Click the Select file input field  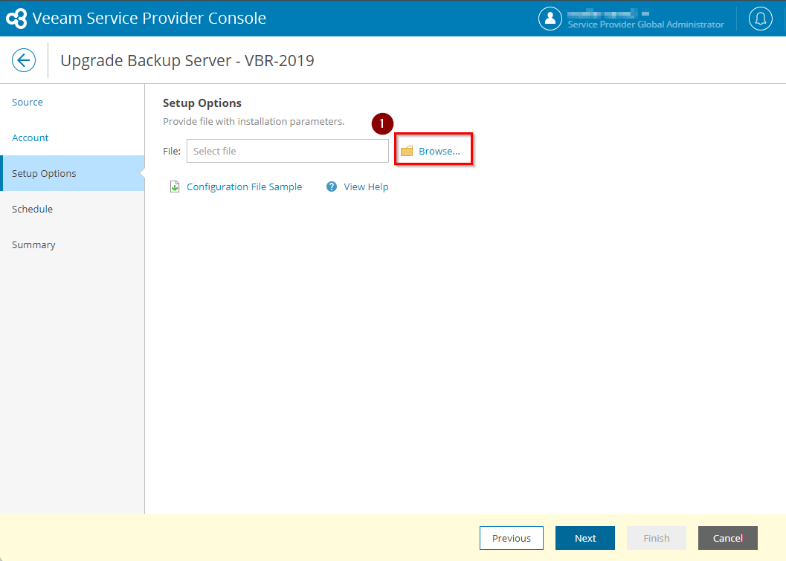click(x=288, y=151)
